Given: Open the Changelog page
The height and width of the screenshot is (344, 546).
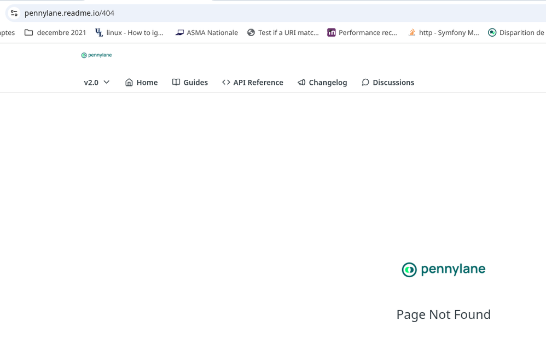Looking at the screenshot, I should tap(322, 83).
